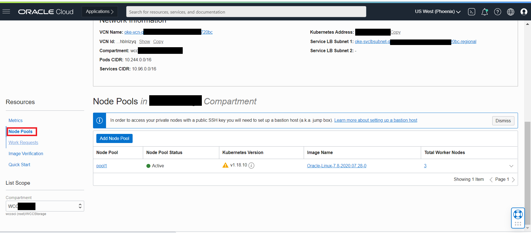The height and width of the screenshot is (233, 531).
Task: Open the Oracle-Linux-7.8-2020.07.28-0 image link
Action: click(337, 166)
